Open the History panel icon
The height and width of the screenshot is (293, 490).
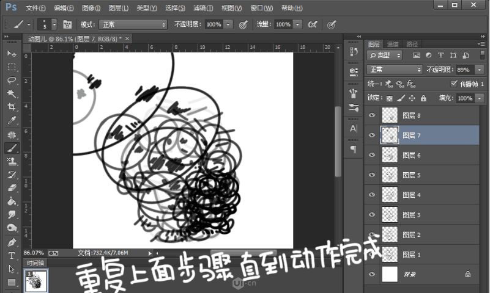point(354,51)
